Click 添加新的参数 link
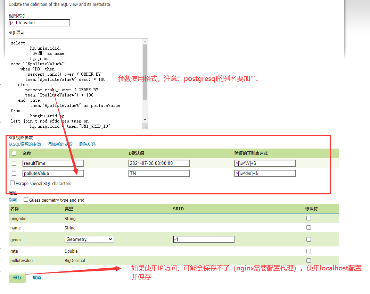Image resolution: width=370 pixels, height=294 pixels. point(60,144)
